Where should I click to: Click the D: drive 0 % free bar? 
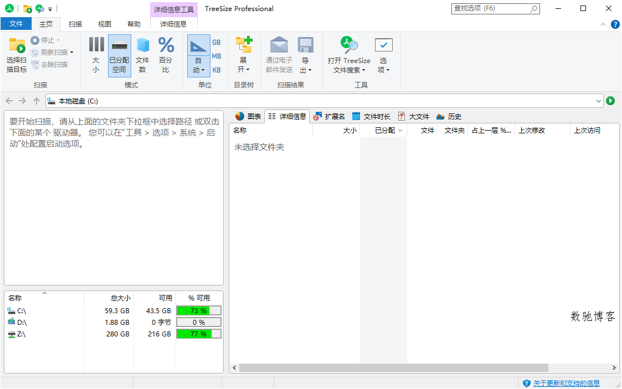[199, 322]
